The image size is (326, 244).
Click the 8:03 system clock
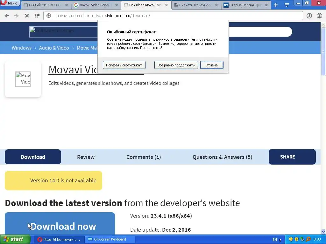click(317, 240)
